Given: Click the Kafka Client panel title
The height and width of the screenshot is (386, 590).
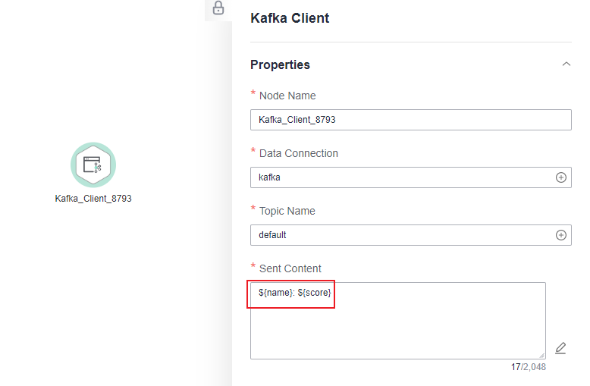Looking at the screenshot, I should coord(290,18).
